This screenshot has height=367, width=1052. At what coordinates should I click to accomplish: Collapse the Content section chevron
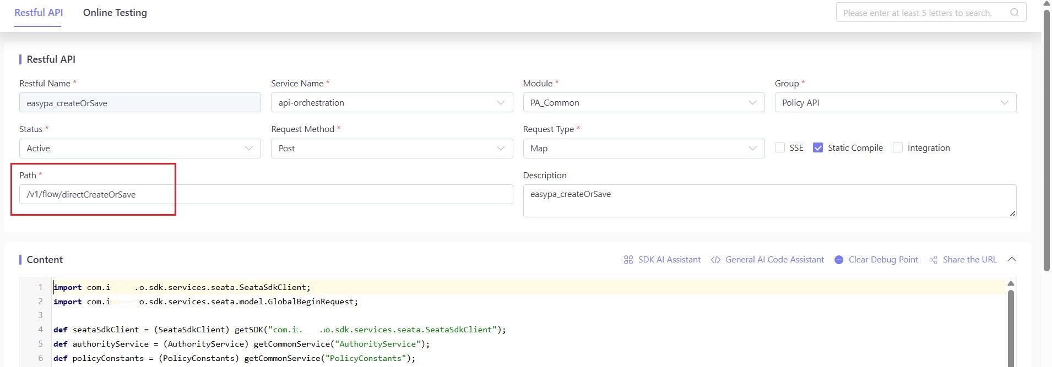tap(1012, 259)
